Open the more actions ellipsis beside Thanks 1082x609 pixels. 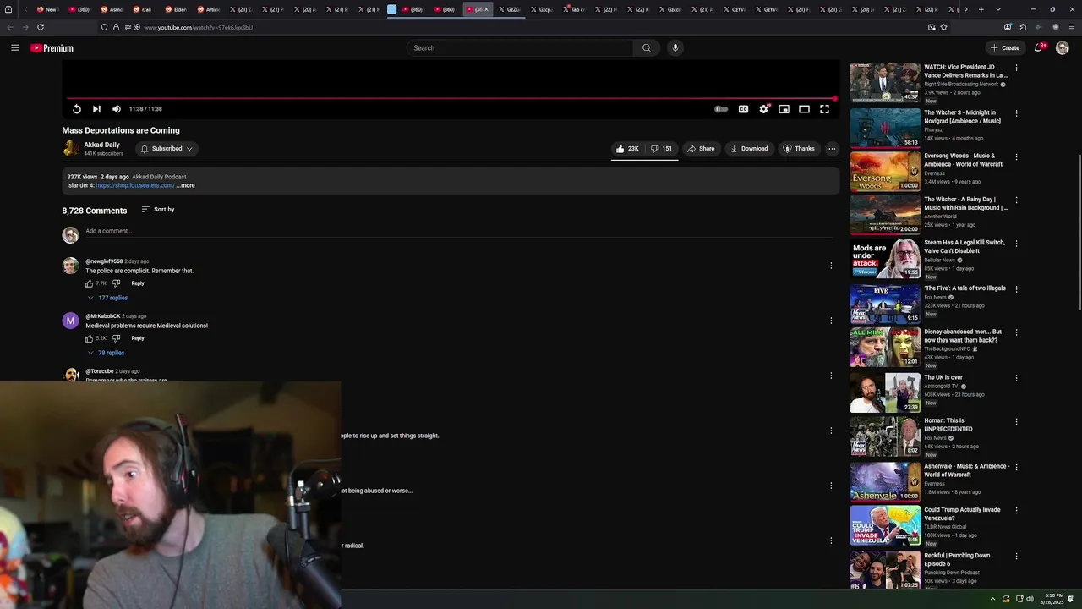(832, 149)
